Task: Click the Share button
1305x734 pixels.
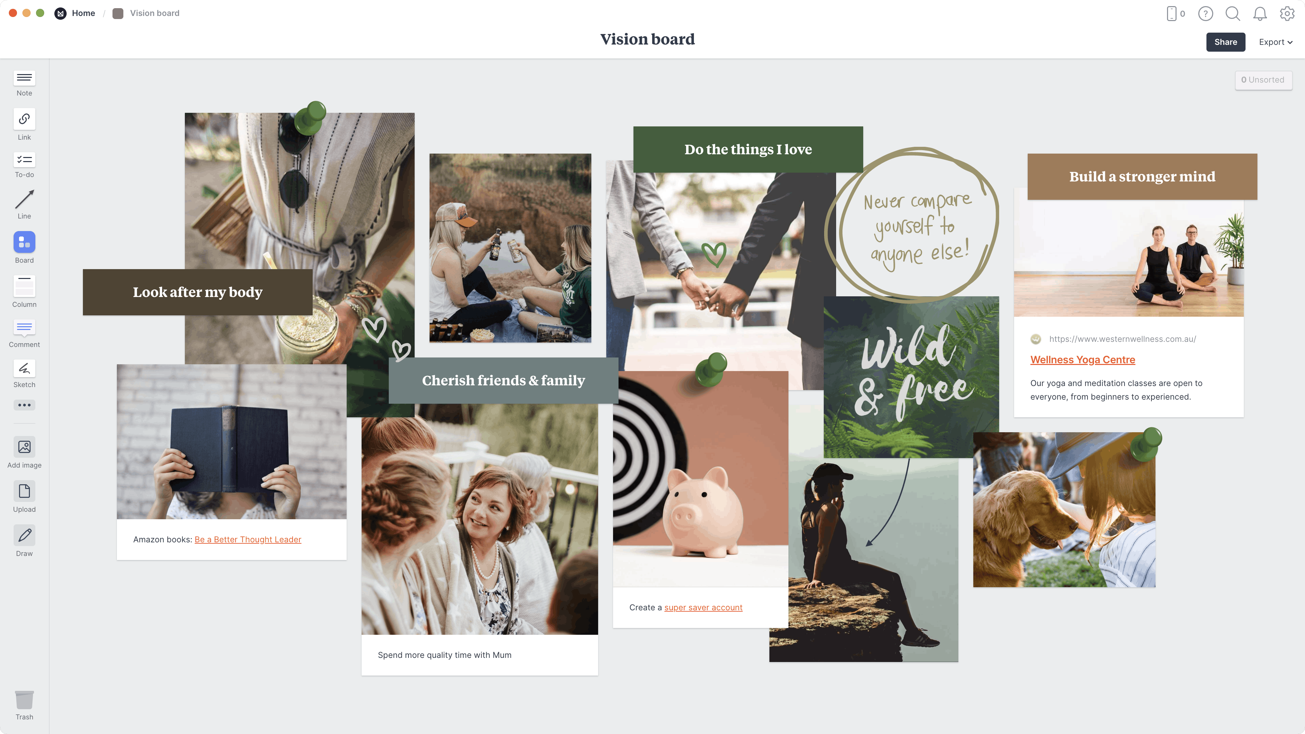Action: [1225, 41]
